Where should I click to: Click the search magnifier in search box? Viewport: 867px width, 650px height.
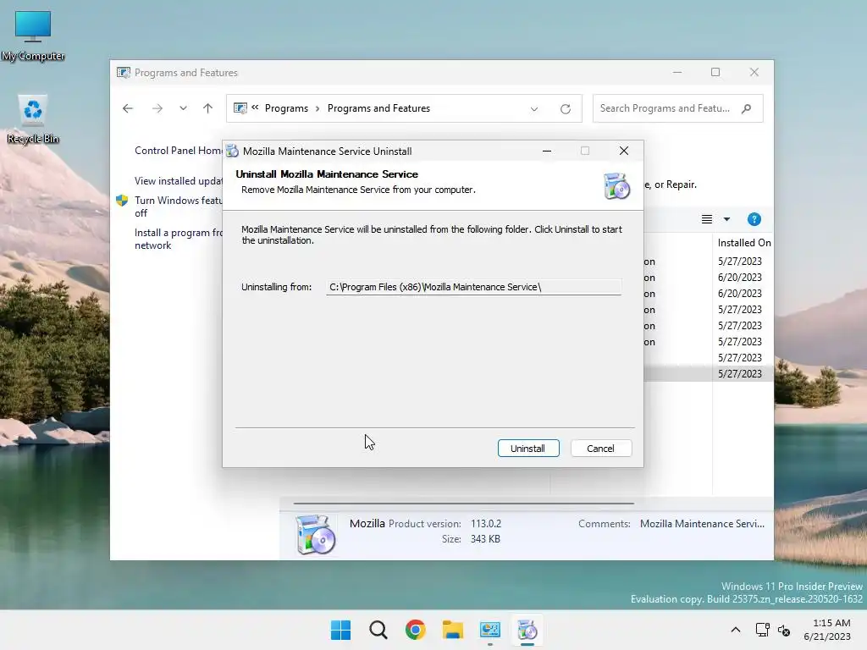coord(747,108)
